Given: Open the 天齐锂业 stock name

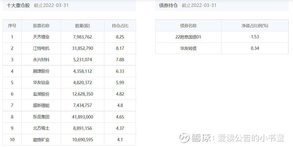Looking at the screenshot, I should 41,37.
